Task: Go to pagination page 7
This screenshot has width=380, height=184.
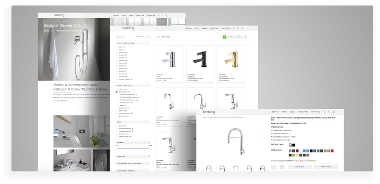Action: click(x=246, y=37)
